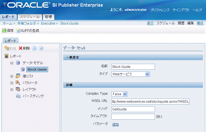Click the Stock Quote data set icon

(x=22, y=69)
